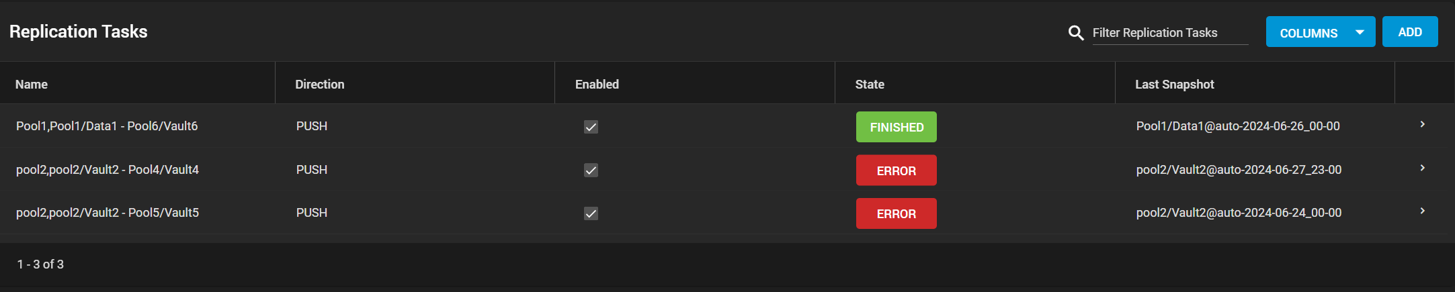Click the pool2/Vault2@auto-2024-06-27_23-00 snapshot cell
Viewport: 1455px width, 292px height.
click(x=1239, y=170)
